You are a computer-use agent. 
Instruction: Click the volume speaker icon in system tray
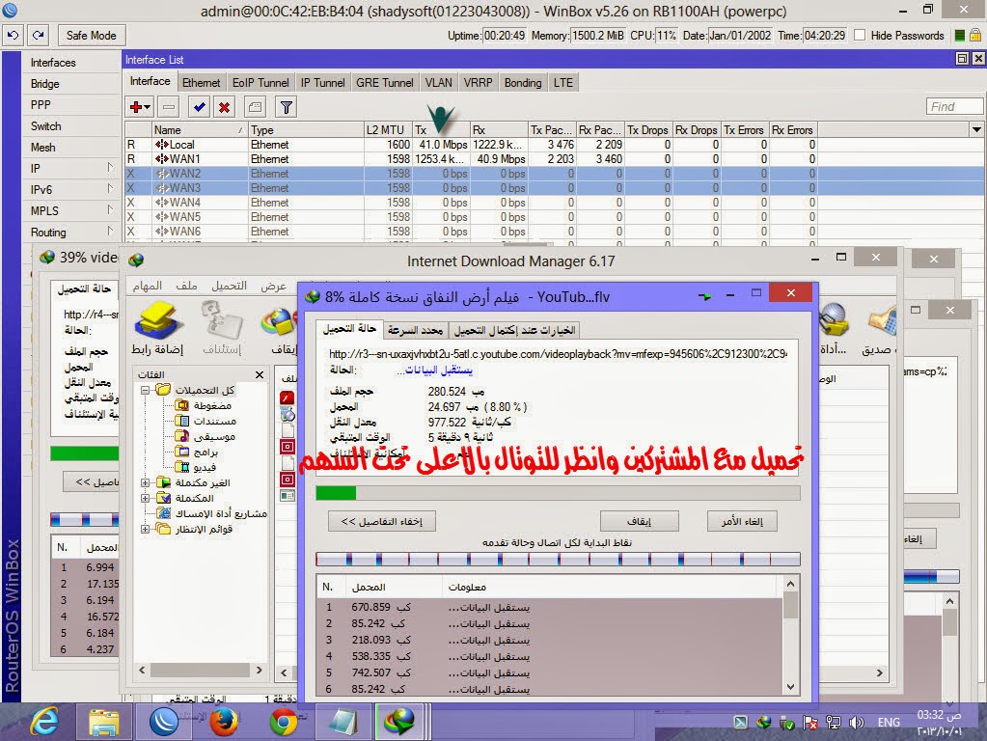click(856, 723)
